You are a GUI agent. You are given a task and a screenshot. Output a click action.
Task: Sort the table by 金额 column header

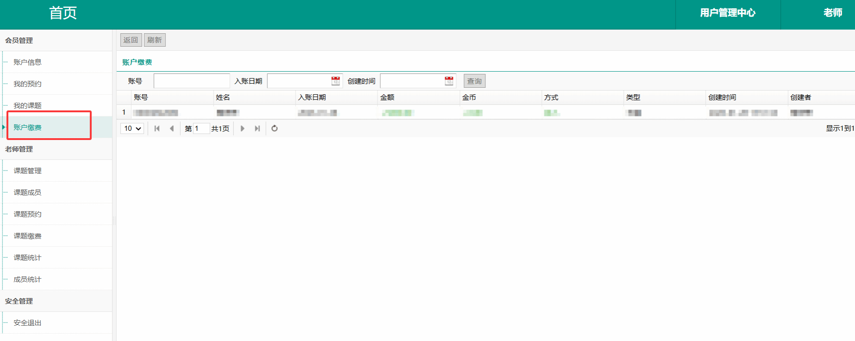pos(387,97)
